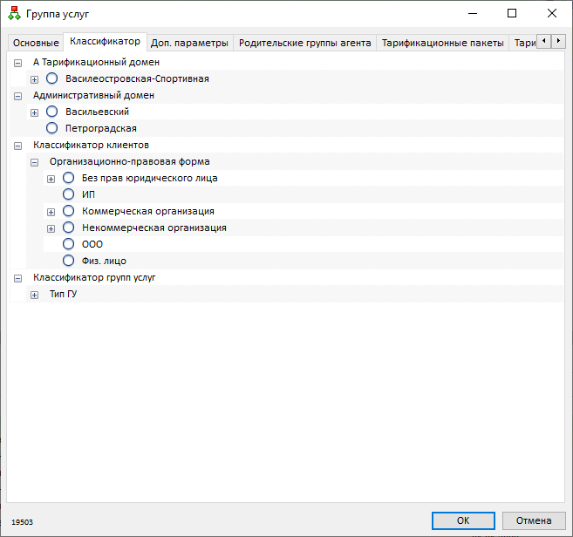Collapse the Классификатор клиентов node
This screenshot has width=573, height=537.
[18, 146]
